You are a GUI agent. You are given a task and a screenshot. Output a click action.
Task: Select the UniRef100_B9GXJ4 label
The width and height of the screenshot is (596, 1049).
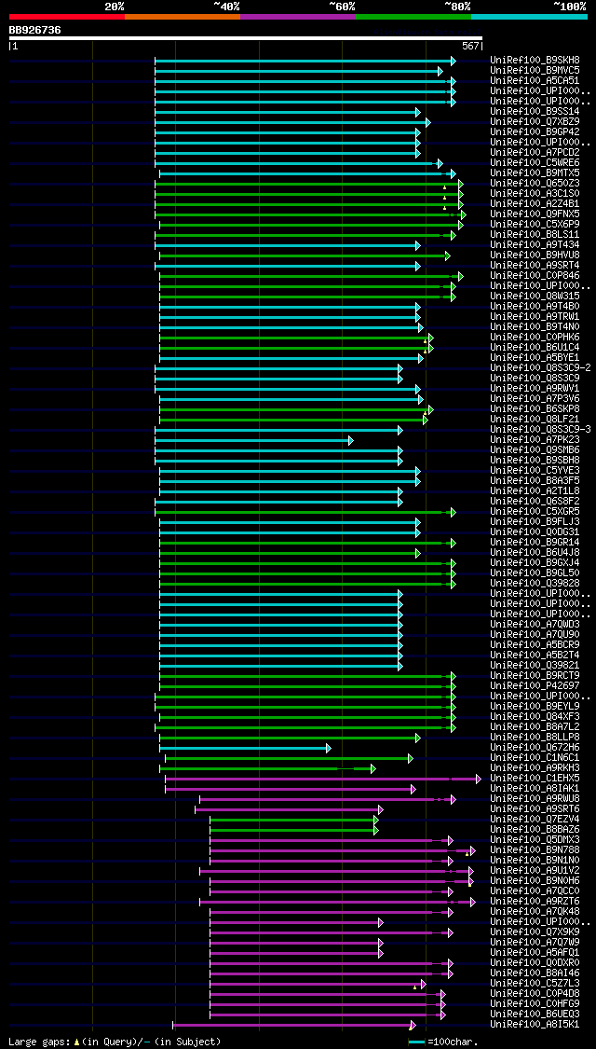coord(535,562)
